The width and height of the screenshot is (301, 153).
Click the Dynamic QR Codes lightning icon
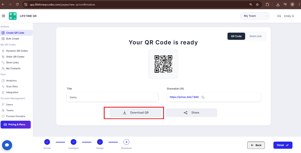point(3,51)
